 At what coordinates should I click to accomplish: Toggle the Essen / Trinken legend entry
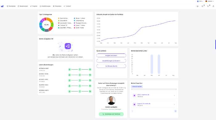80,26
